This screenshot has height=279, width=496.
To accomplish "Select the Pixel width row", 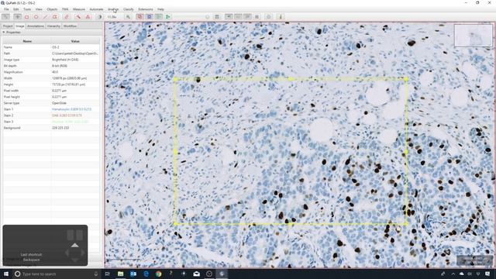I will click(x=51, y=91).
